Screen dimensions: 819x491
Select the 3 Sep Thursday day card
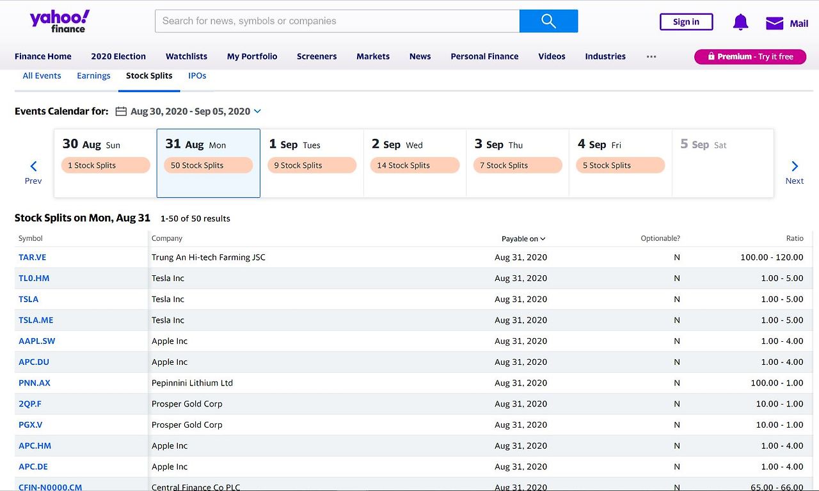[x=518, y=163]
